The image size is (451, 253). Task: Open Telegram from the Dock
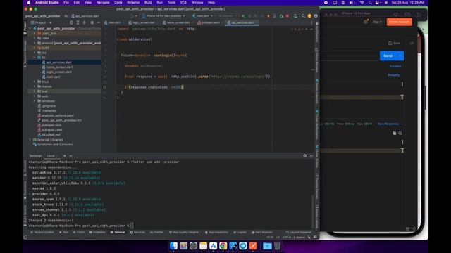pos(242,246)
